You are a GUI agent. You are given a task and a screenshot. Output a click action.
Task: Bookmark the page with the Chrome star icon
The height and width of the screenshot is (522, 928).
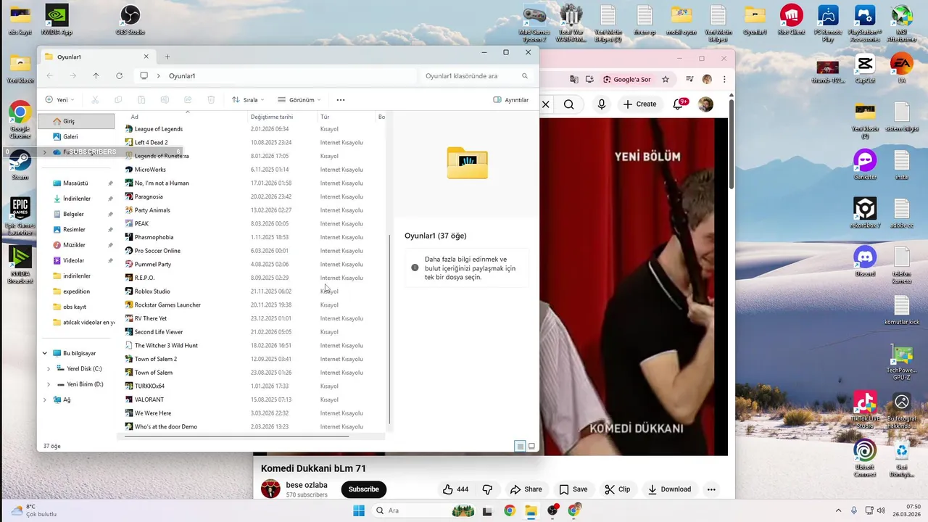click(665, 79)
